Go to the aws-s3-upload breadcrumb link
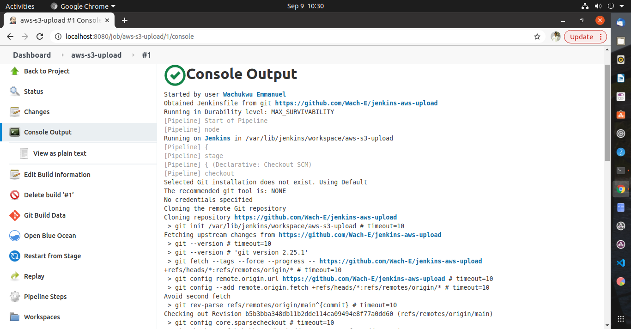 [96, 55]
